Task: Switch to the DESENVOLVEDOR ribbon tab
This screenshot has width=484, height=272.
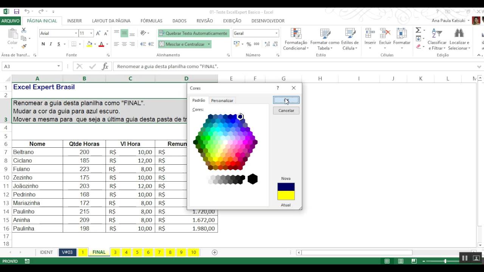Action: pos(268,21)
